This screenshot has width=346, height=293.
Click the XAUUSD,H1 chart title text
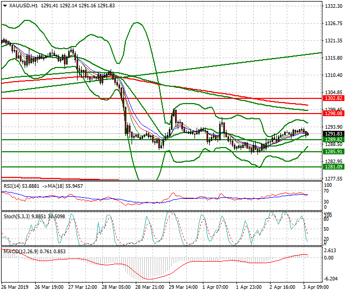(x=24, y=6)
